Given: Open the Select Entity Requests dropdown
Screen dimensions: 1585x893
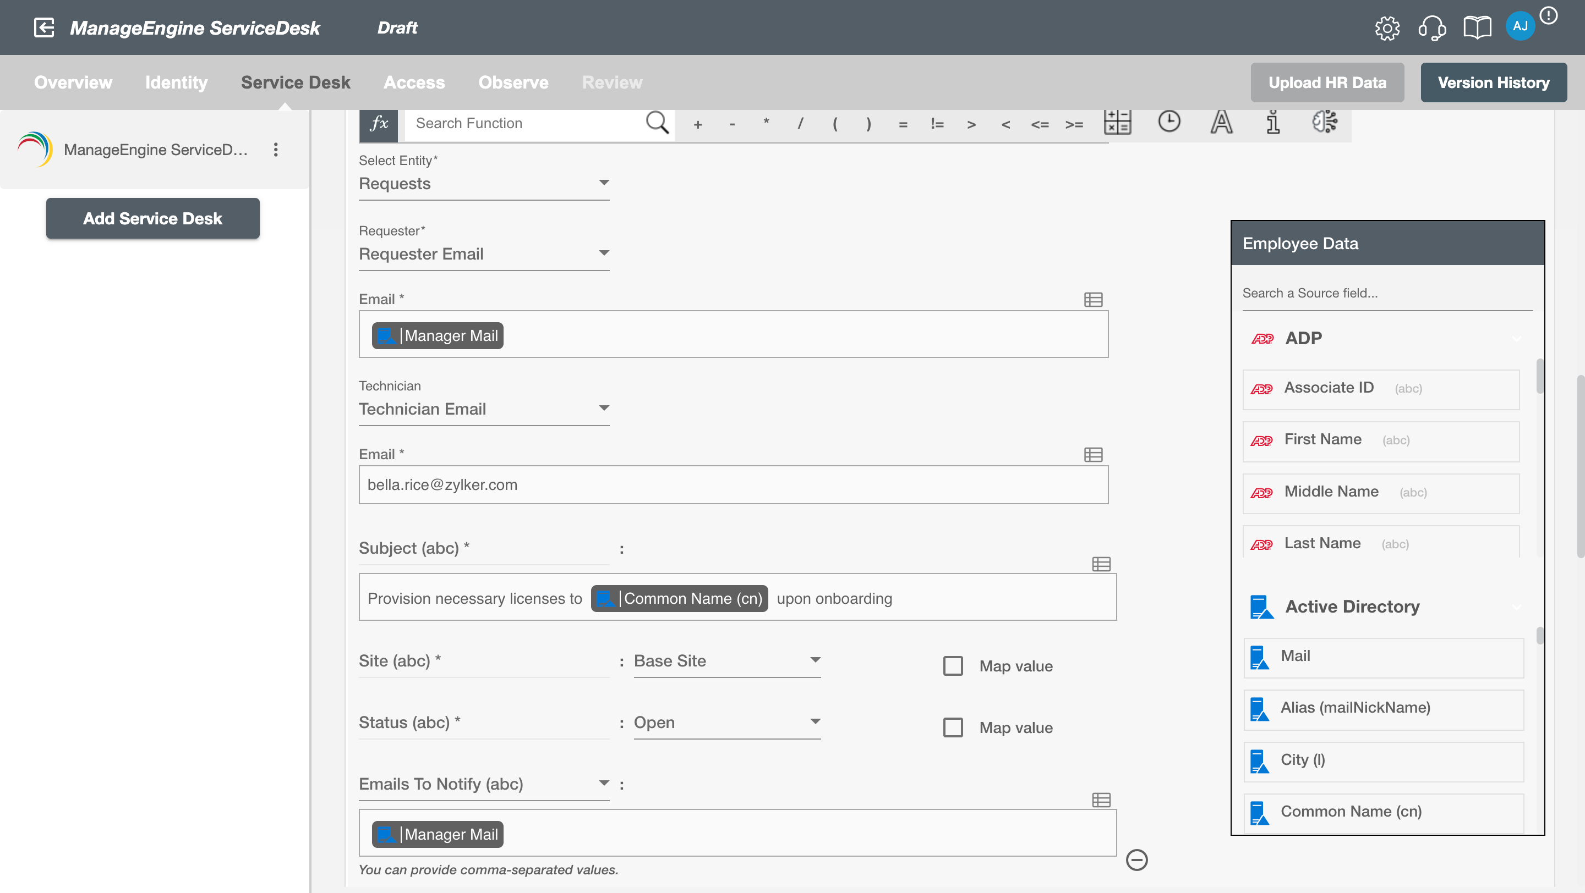Looking at the screenshot, I should click(x=484, y=183).
